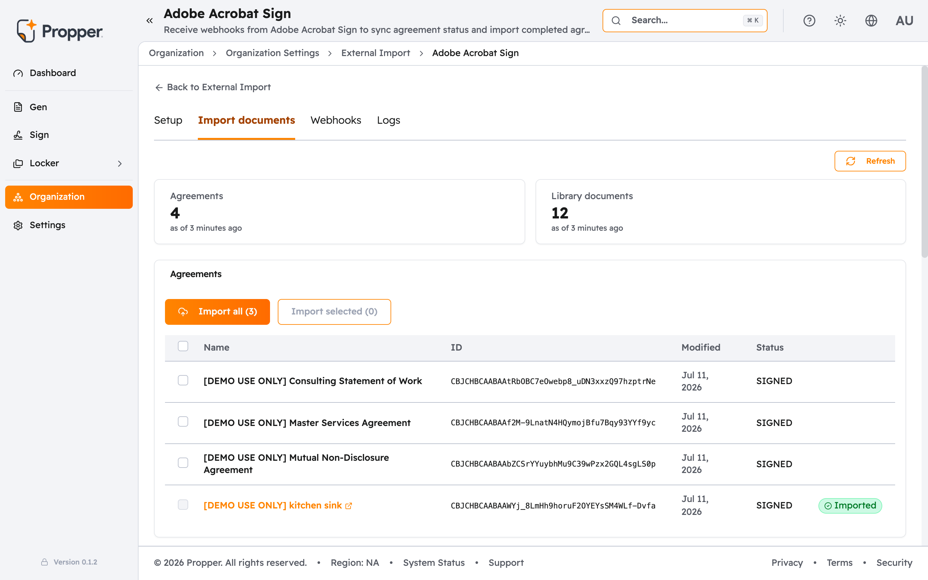
Task: Click the Refresh circular arrows icon
Action: tap(851, 161)
